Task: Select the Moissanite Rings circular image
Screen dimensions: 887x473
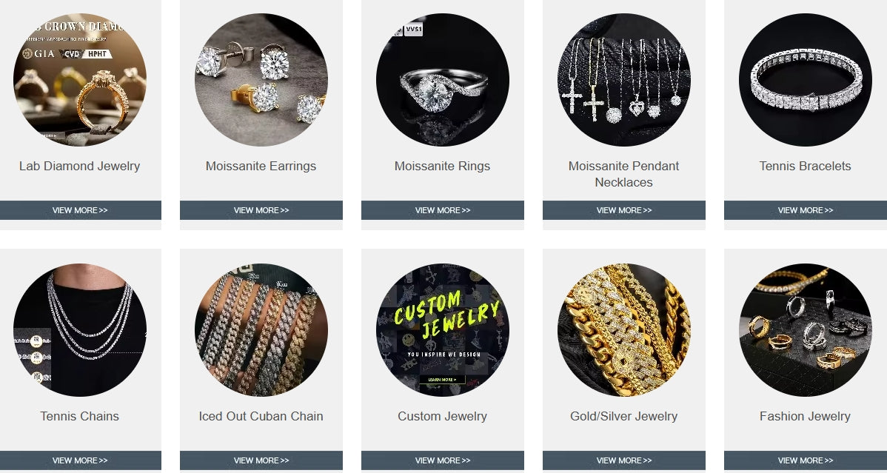Action: pyautogui.click(x=442, y=80)
